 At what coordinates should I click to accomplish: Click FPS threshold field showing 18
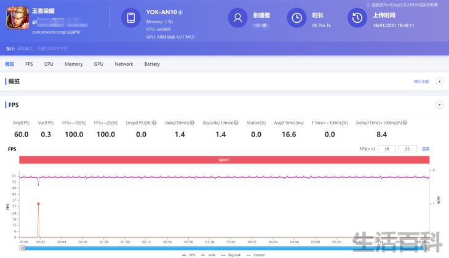pos(387,149)
